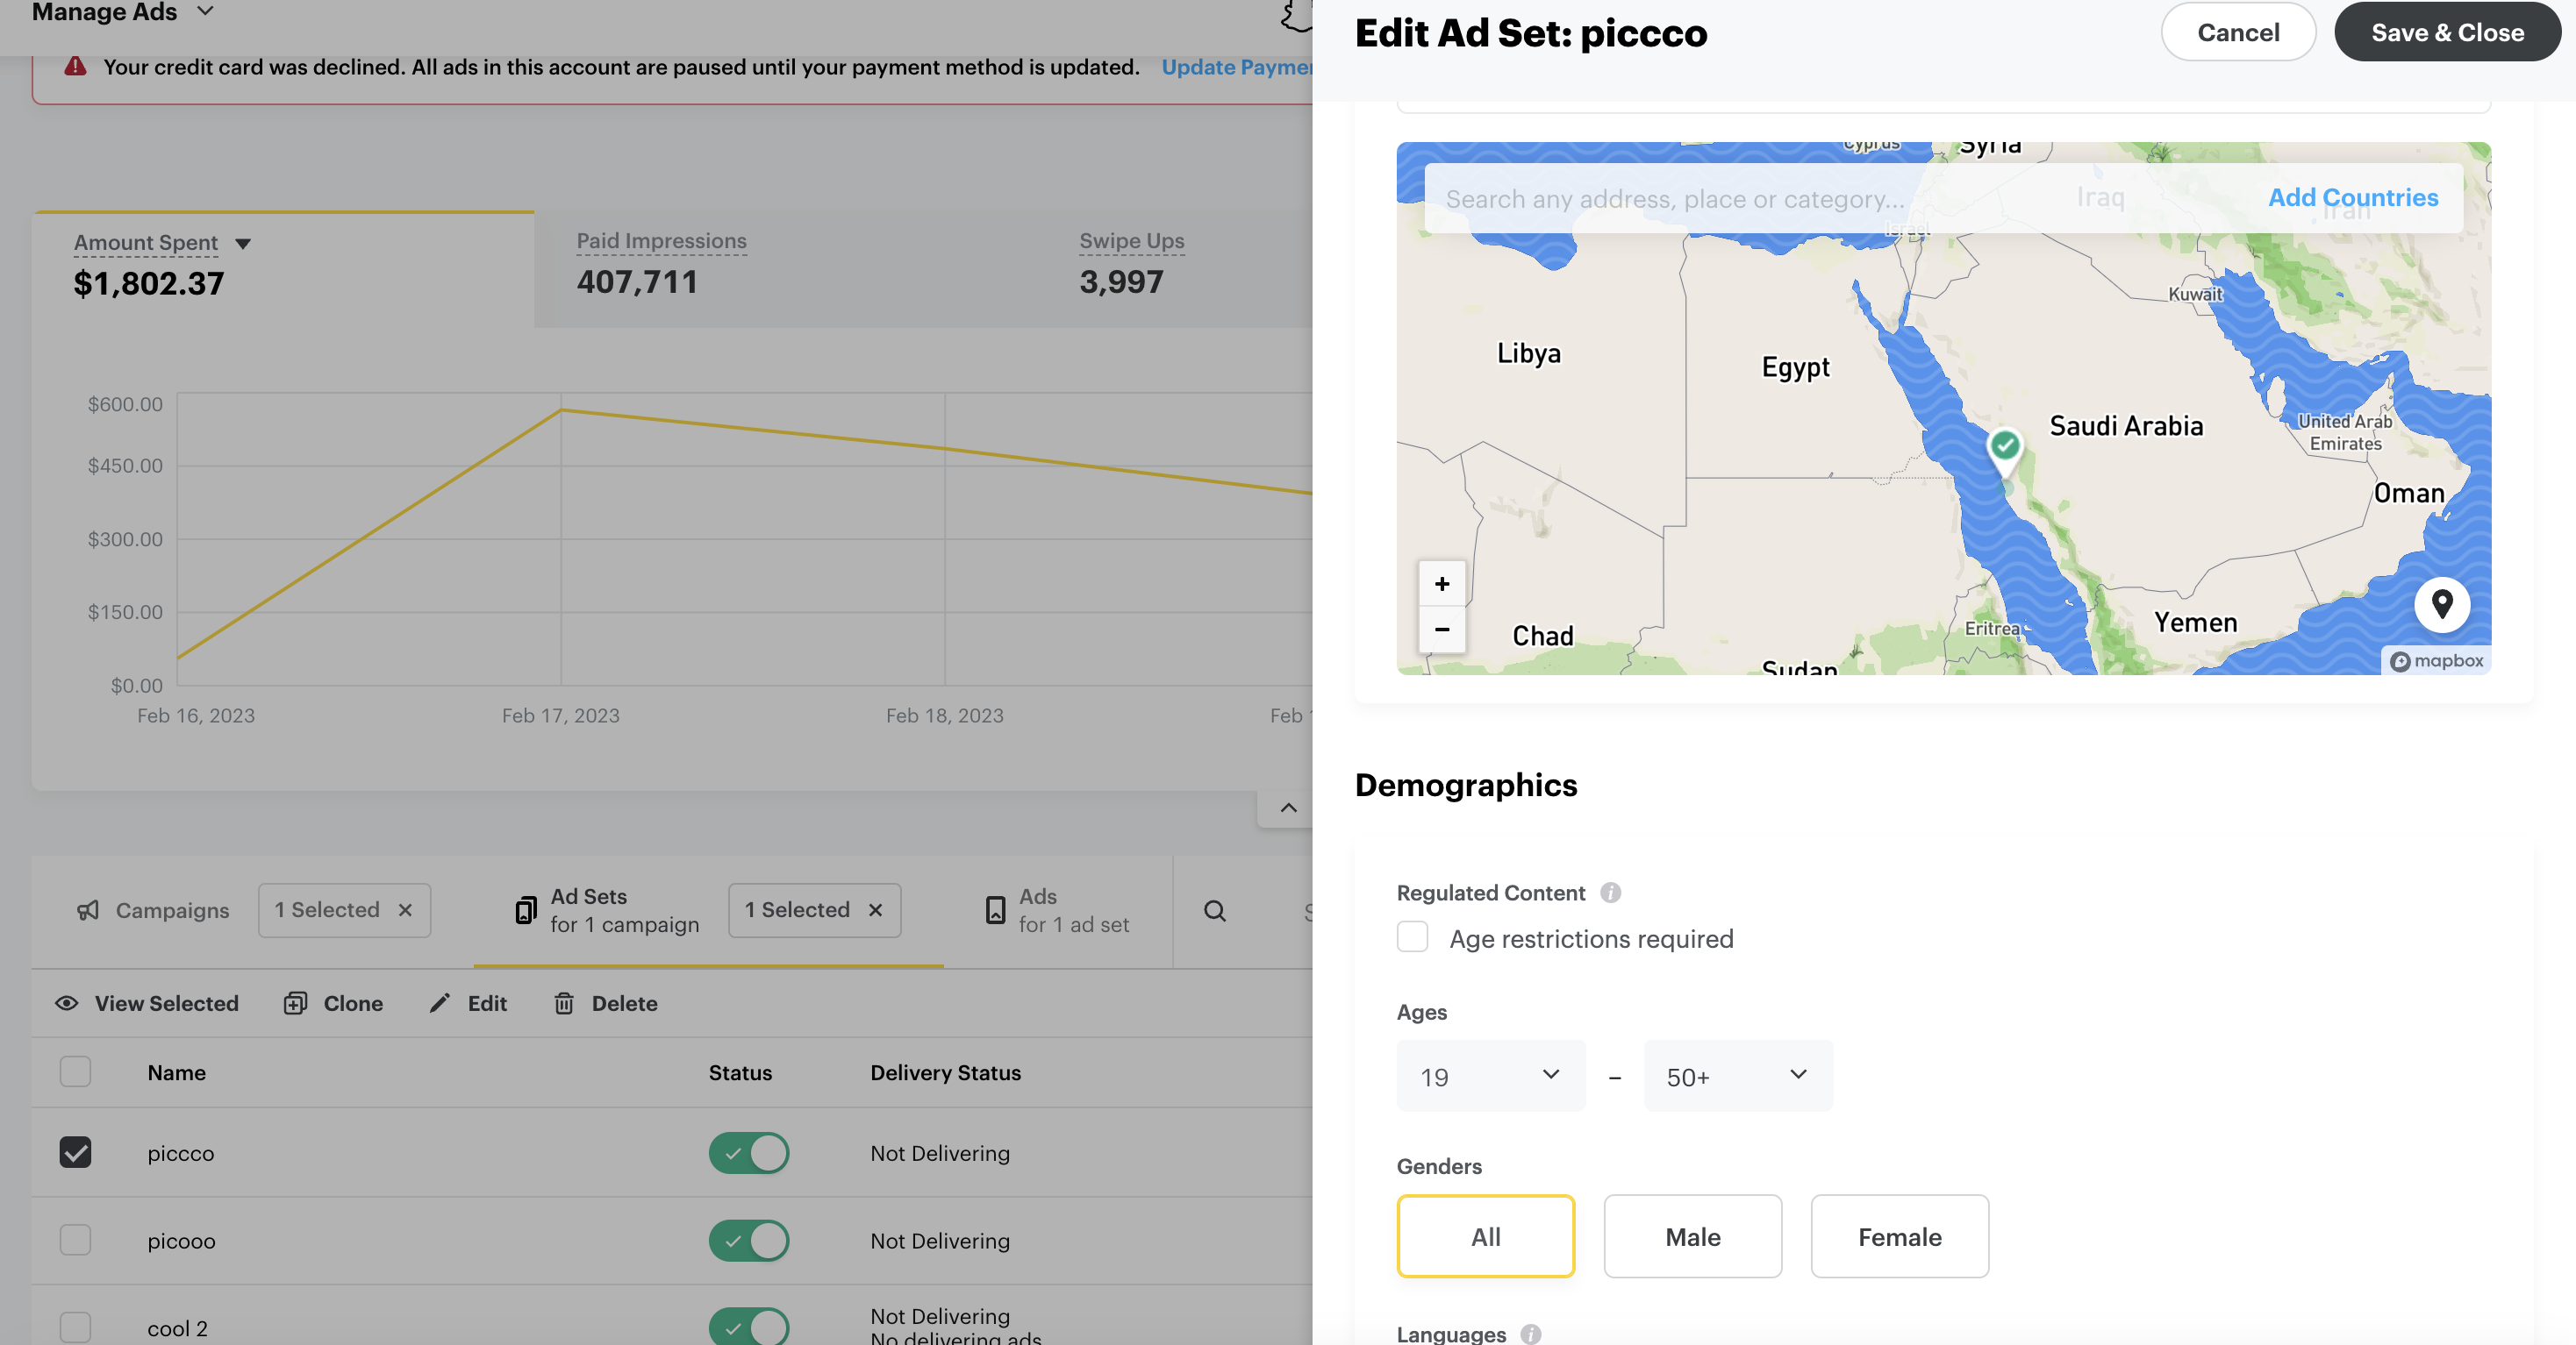Check the cool 2 row checkbox
Viewport: 2576px width, 1345px height.
point(75,1328)
